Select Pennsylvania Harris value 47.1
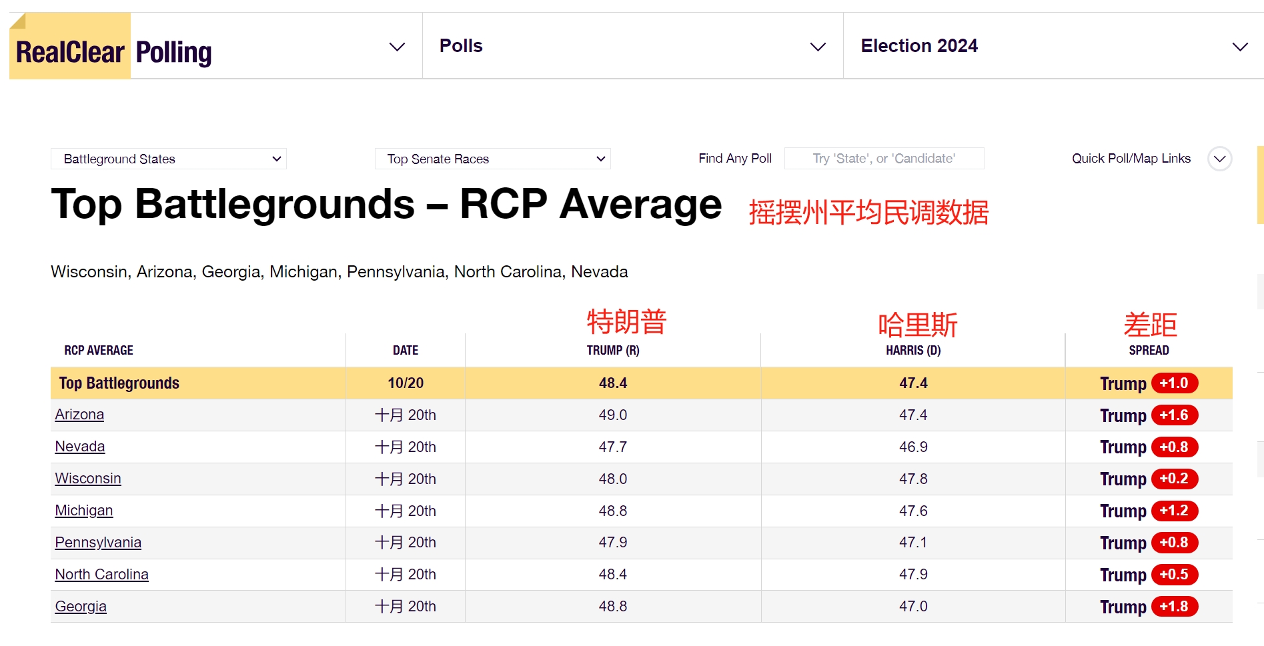Viewport: 1264px width, 646px height. point(913,543)
